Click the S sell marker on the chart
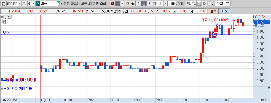The height and width of the screenshot is (103, 271). (217, 24)
